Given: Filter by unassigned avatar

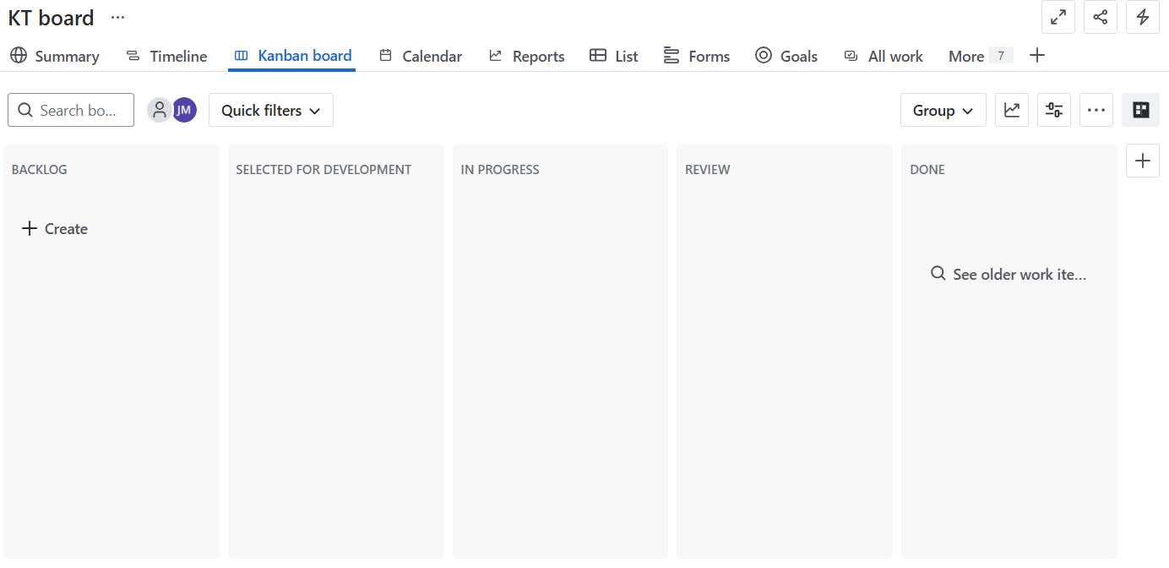Looking at the screenshot, I should tap(159, 110).
